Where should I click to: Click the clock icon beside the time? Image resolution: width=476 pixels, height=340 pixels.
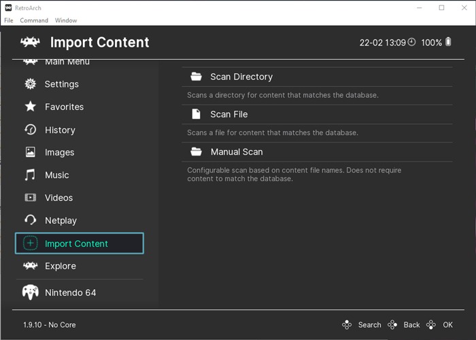coord(411,42)
